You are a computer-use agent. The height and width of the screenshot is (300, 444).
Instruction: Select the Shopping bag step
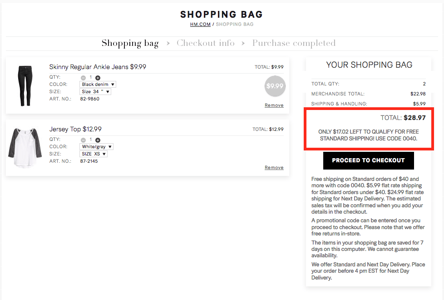pyautogui.click(x=130, y=43)
